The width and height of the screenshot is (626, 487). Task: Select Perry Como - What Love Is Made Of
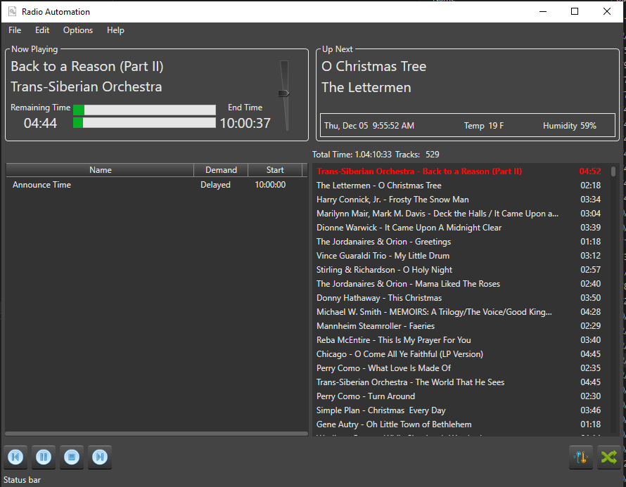click(x=459, y=368)
